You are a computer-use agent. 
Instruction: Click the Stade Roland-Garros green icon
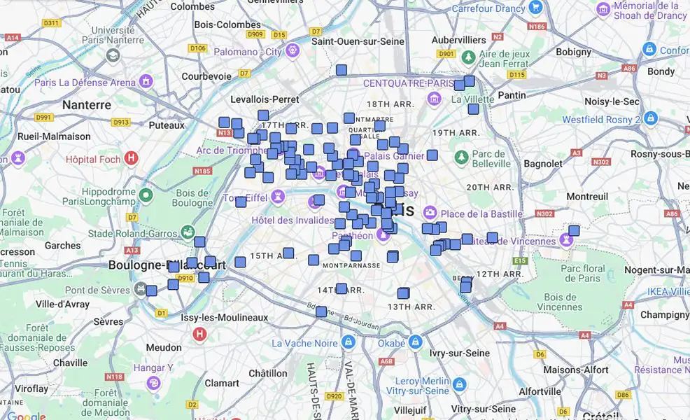click(x=187, y=231)
